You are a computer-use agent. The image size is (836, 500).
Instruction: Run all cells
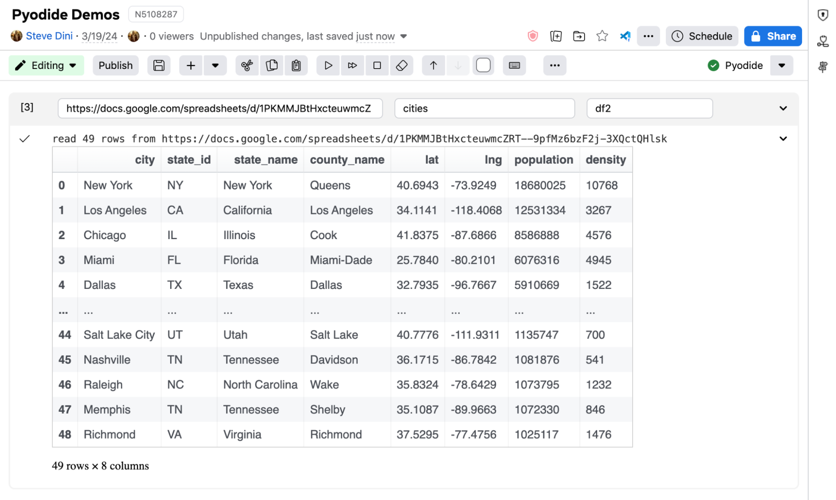click(x=353, y=65)
